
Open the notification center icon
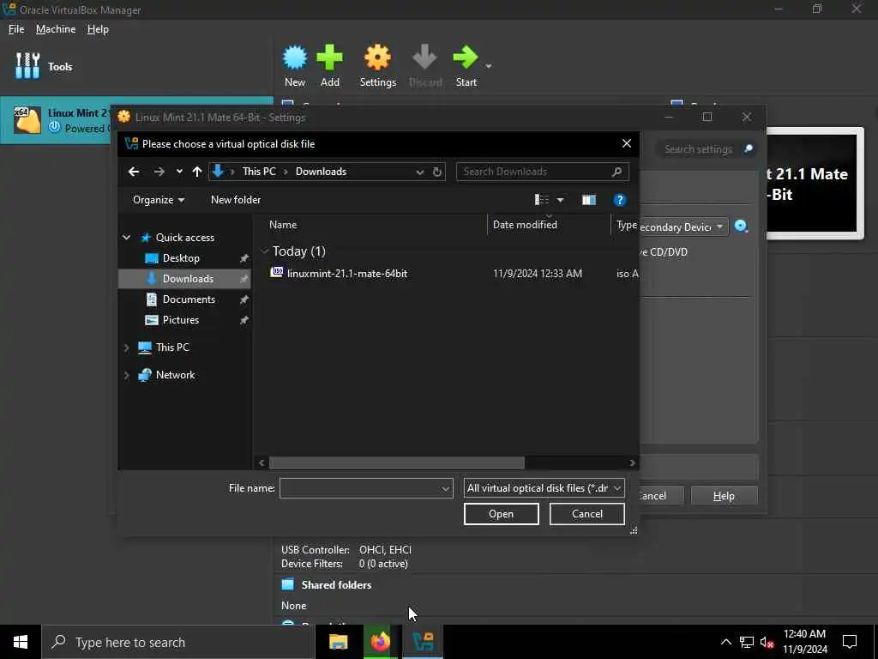pos(850,642)
